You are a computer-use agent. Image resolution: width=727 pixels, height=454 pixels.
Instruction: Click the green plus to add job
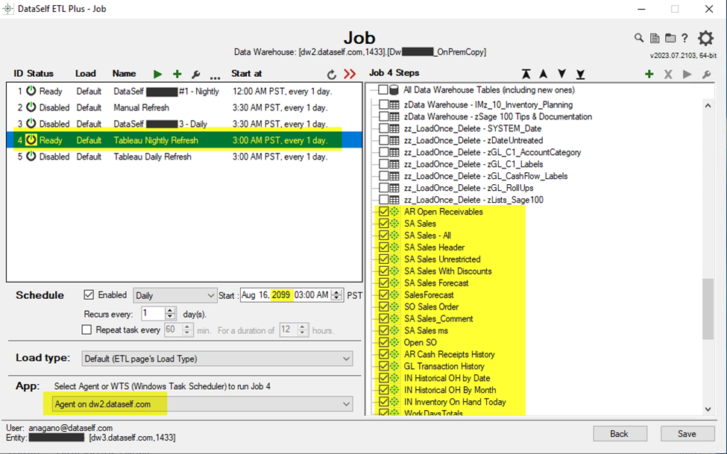pos(177,74)
